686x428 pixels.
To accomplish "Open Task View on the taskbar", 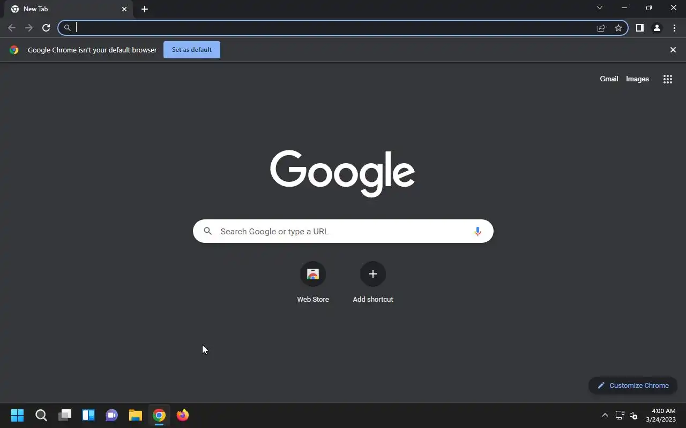I will pos(65,415).
